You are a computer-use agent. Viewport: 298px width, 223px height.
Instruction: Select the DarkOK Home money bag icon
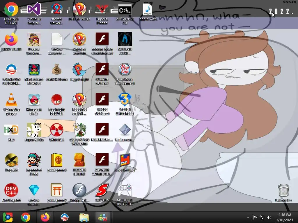57,72
